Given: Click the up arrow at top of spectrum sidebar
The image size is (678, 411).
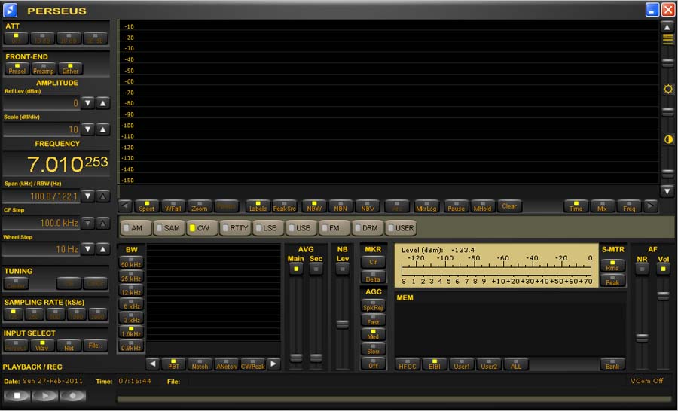Looking at the screenshot, I should click(667, 27).
